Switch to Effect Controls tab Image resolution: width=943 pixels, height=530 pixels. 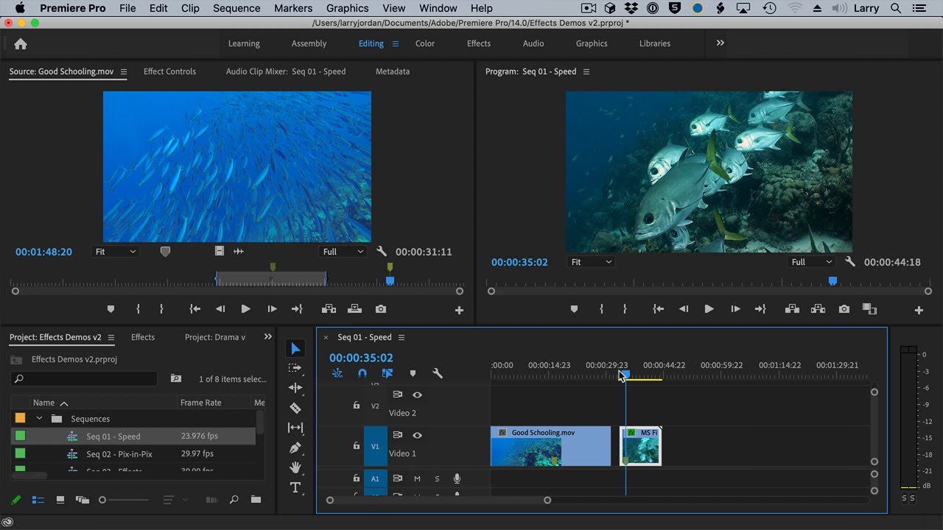169,71
